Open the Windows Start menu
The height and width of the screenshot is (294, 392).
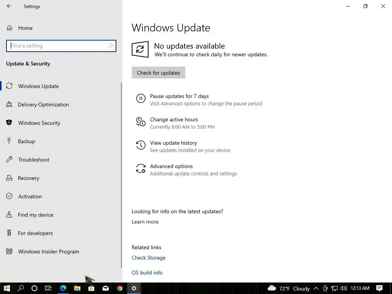(7, 288)
